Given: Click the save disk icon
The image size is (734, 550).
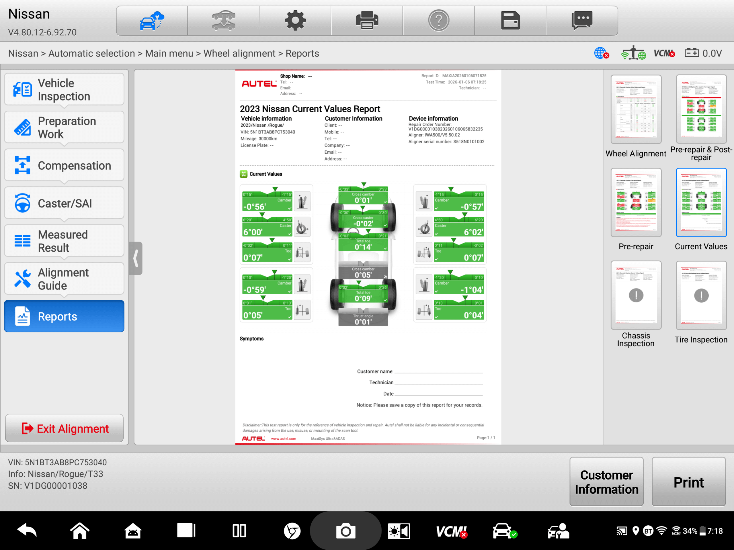Looking at the screenshot, I should (510, 21).
